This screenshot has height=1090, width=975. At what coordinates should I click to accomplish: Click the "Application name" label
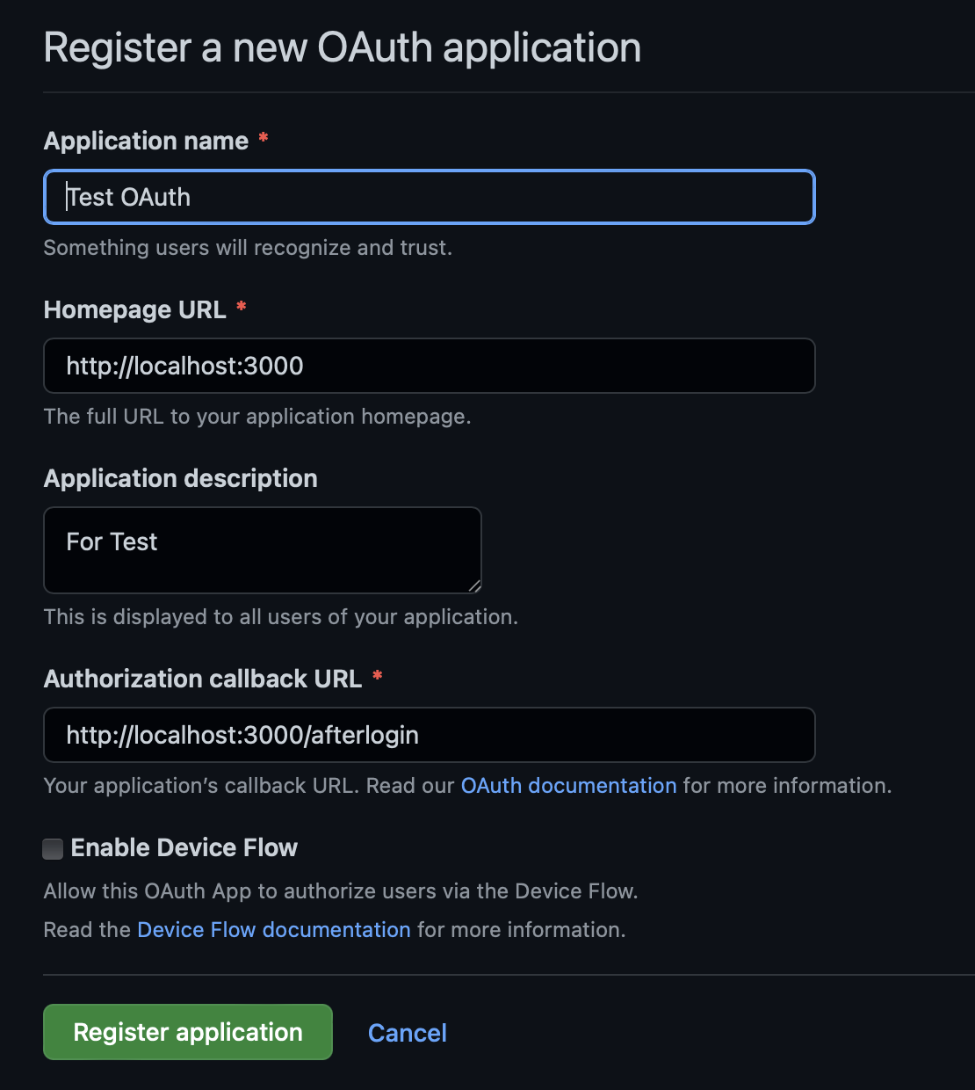click(147, 141)
